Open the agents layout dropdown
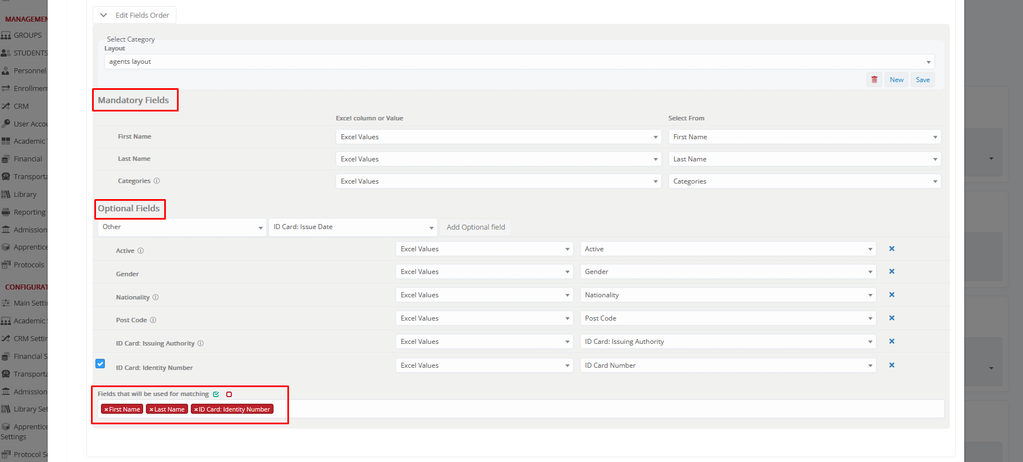This screenshot has height=462, width=1023. tap(519, 62)
